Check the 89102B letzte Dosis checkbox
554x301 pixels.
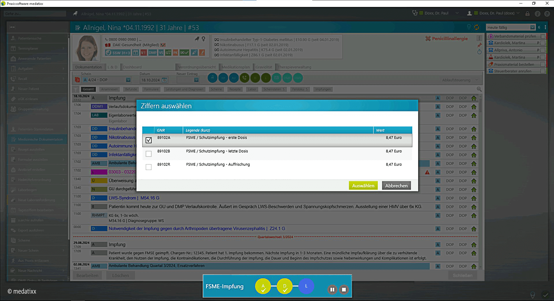tap(148, 154)
